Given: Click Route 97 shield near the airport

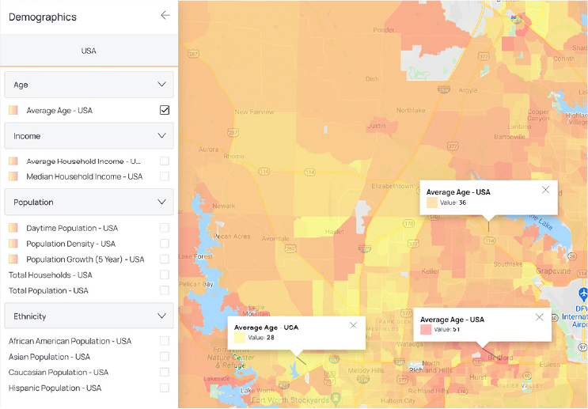Looking at the screenshot, I should (582, 347).
